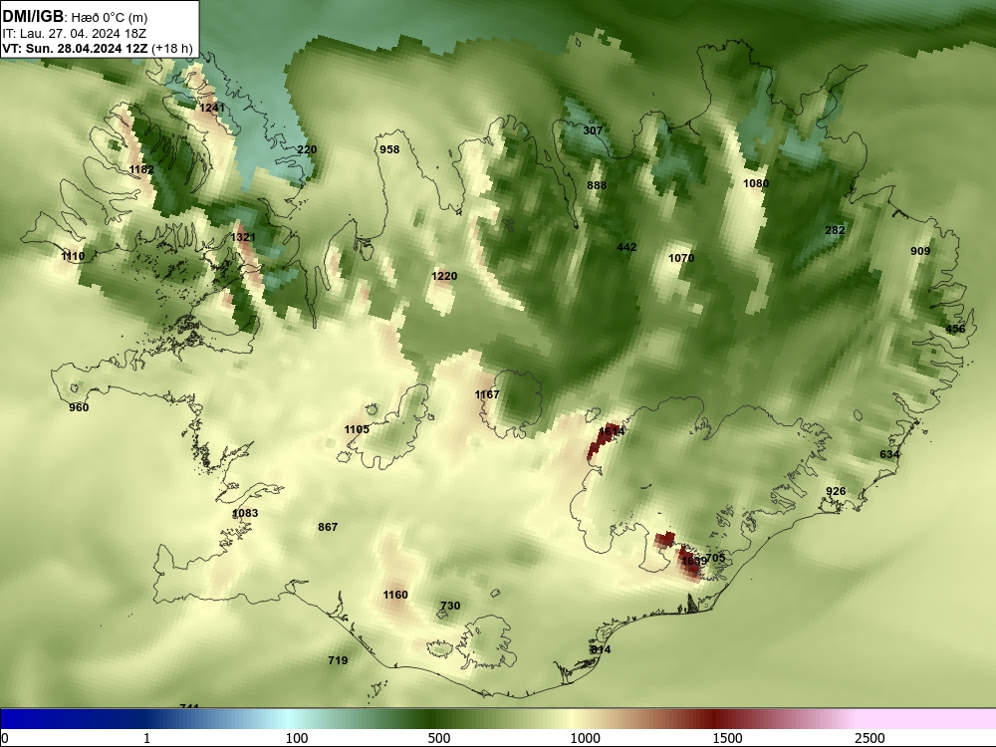Click the color scale label 1500
This screenshot has width=996, height=747.
pos(727,738)
